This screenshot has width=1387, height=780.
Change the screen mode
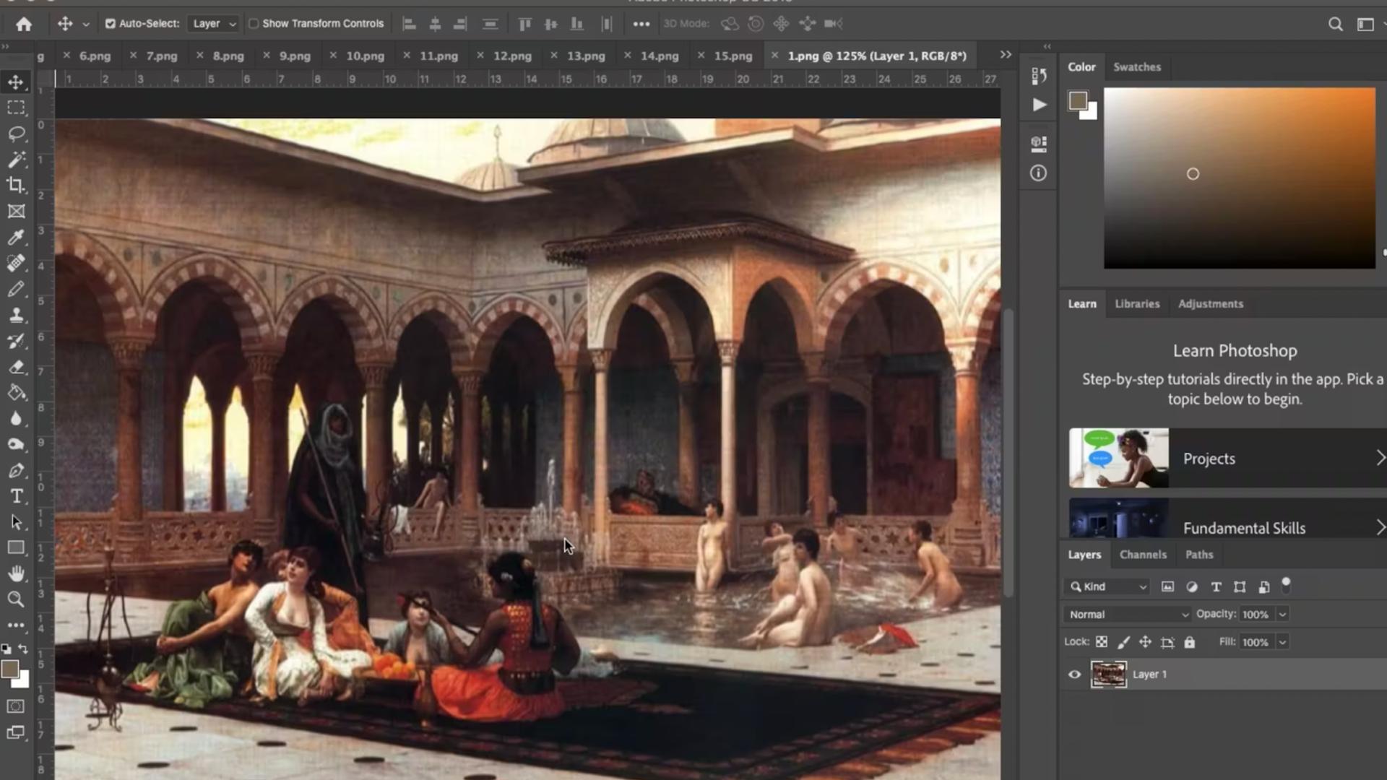click(x=16, y=732)
